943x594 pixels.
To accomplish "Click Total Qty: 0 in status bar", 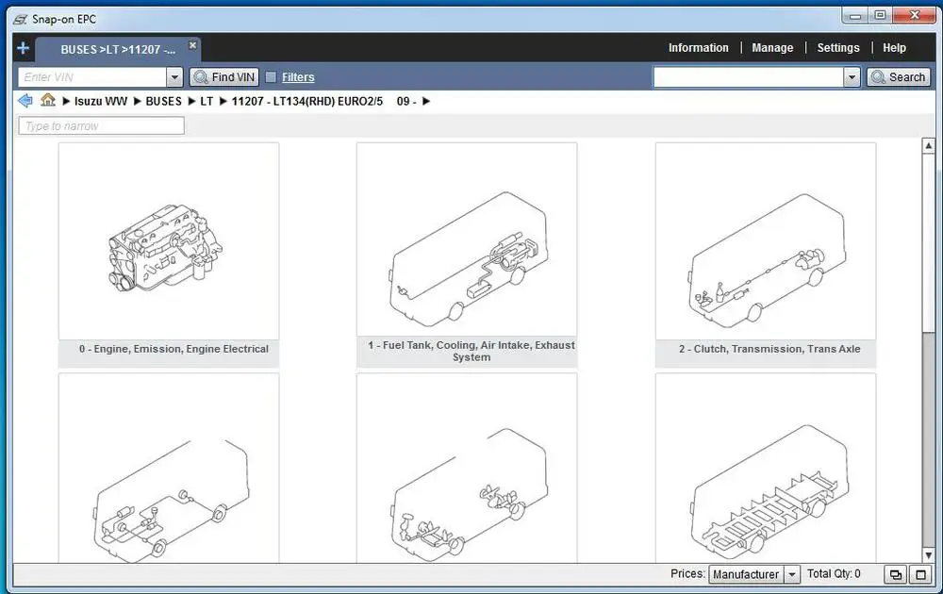I will click(x=834, y=573).
